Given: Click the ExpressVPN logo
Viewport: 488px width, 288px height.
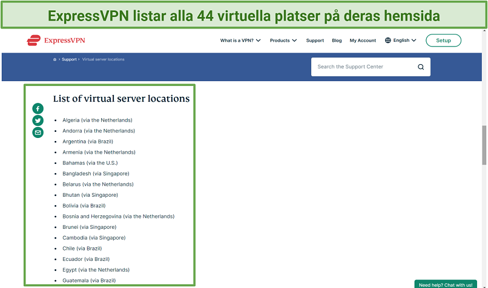Looking at the screenshot, I should [x=56, y=41].
